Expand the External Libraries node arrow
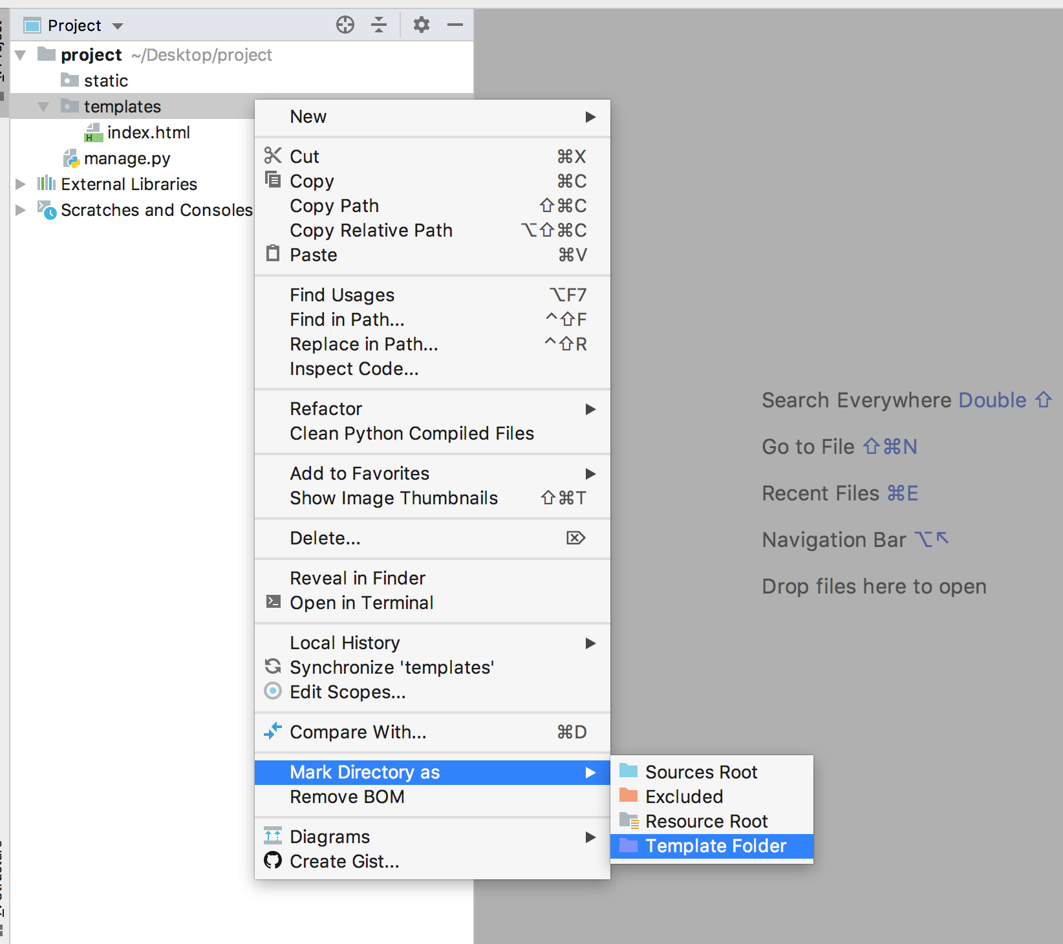 coord(21,184)
